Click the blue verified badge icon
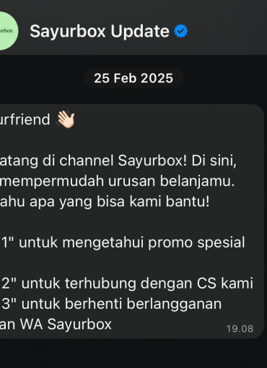 tap(181, 31)
